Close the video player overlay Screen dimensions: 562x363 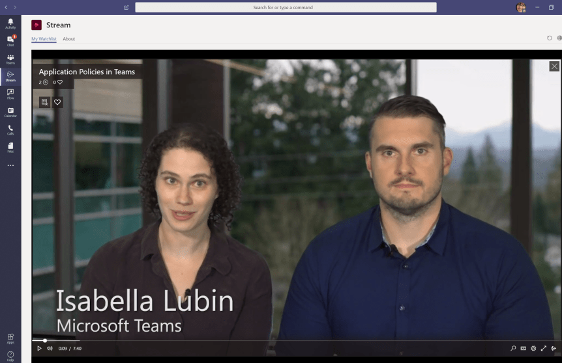tap(554, 66)
